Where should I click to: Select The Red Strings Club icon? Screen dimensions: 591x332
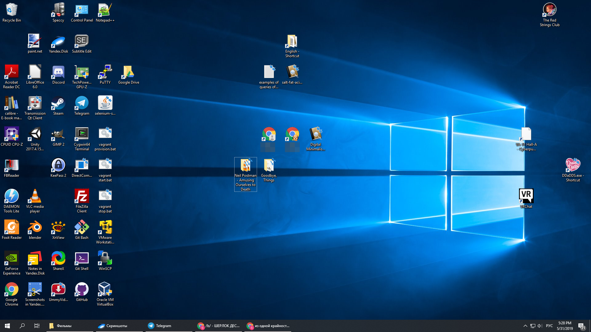549,15
